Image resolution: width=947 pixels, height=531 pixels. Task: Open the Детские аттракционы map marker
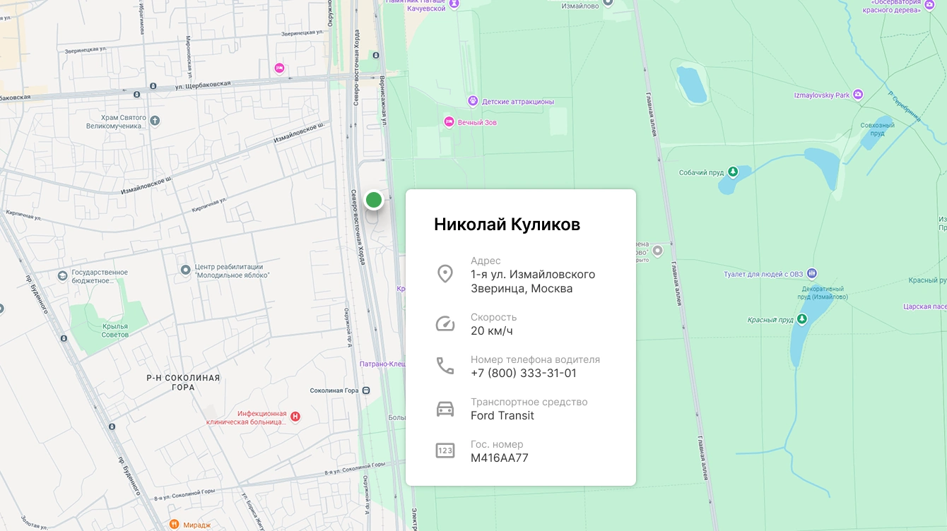473,101
